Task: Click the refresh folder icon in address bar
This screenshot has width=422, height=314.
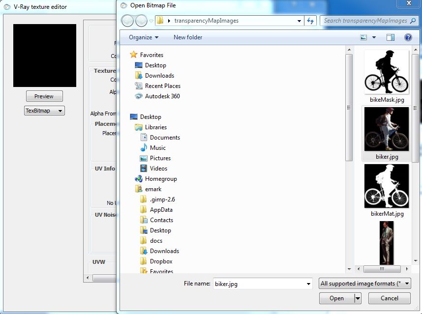Action: [310, 21]
